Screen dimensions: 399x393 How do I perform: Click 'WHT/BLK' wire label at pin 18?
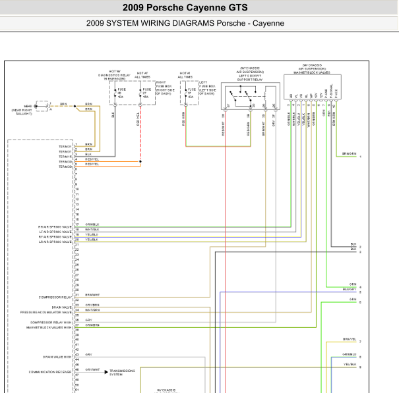tap(92, 229)
